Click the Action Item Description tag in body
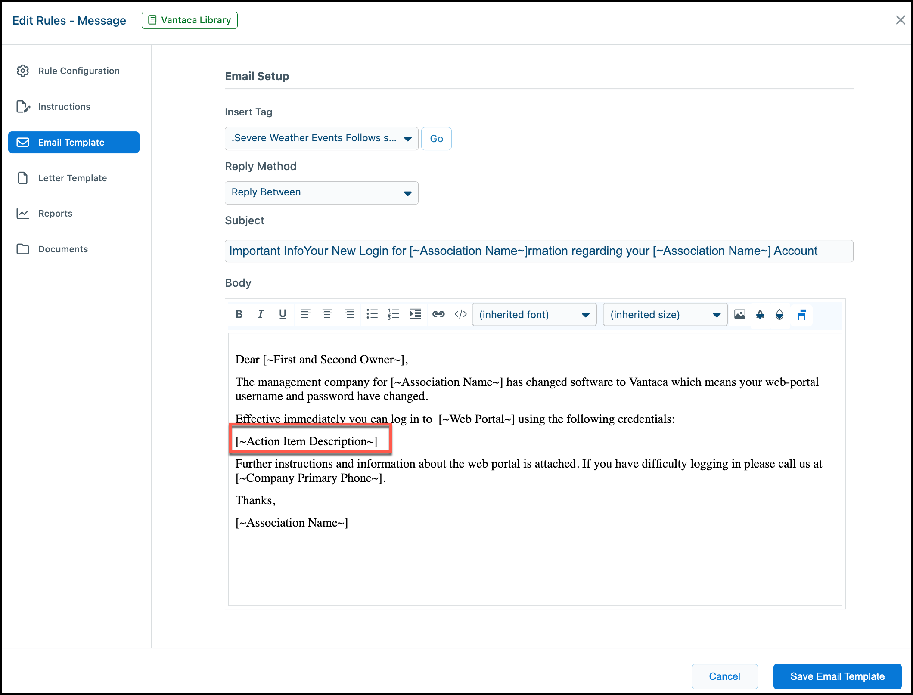The height and width of the screenshot is (695, 913). [x=306, y=441]
